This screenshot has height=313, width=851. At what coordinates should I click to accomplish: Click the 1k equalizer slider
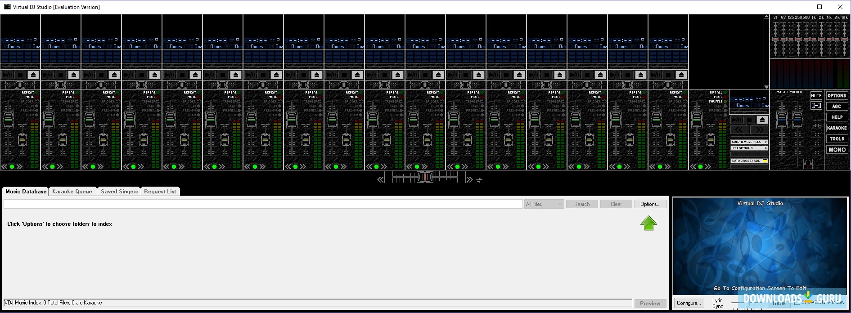(x=814, y=39)
